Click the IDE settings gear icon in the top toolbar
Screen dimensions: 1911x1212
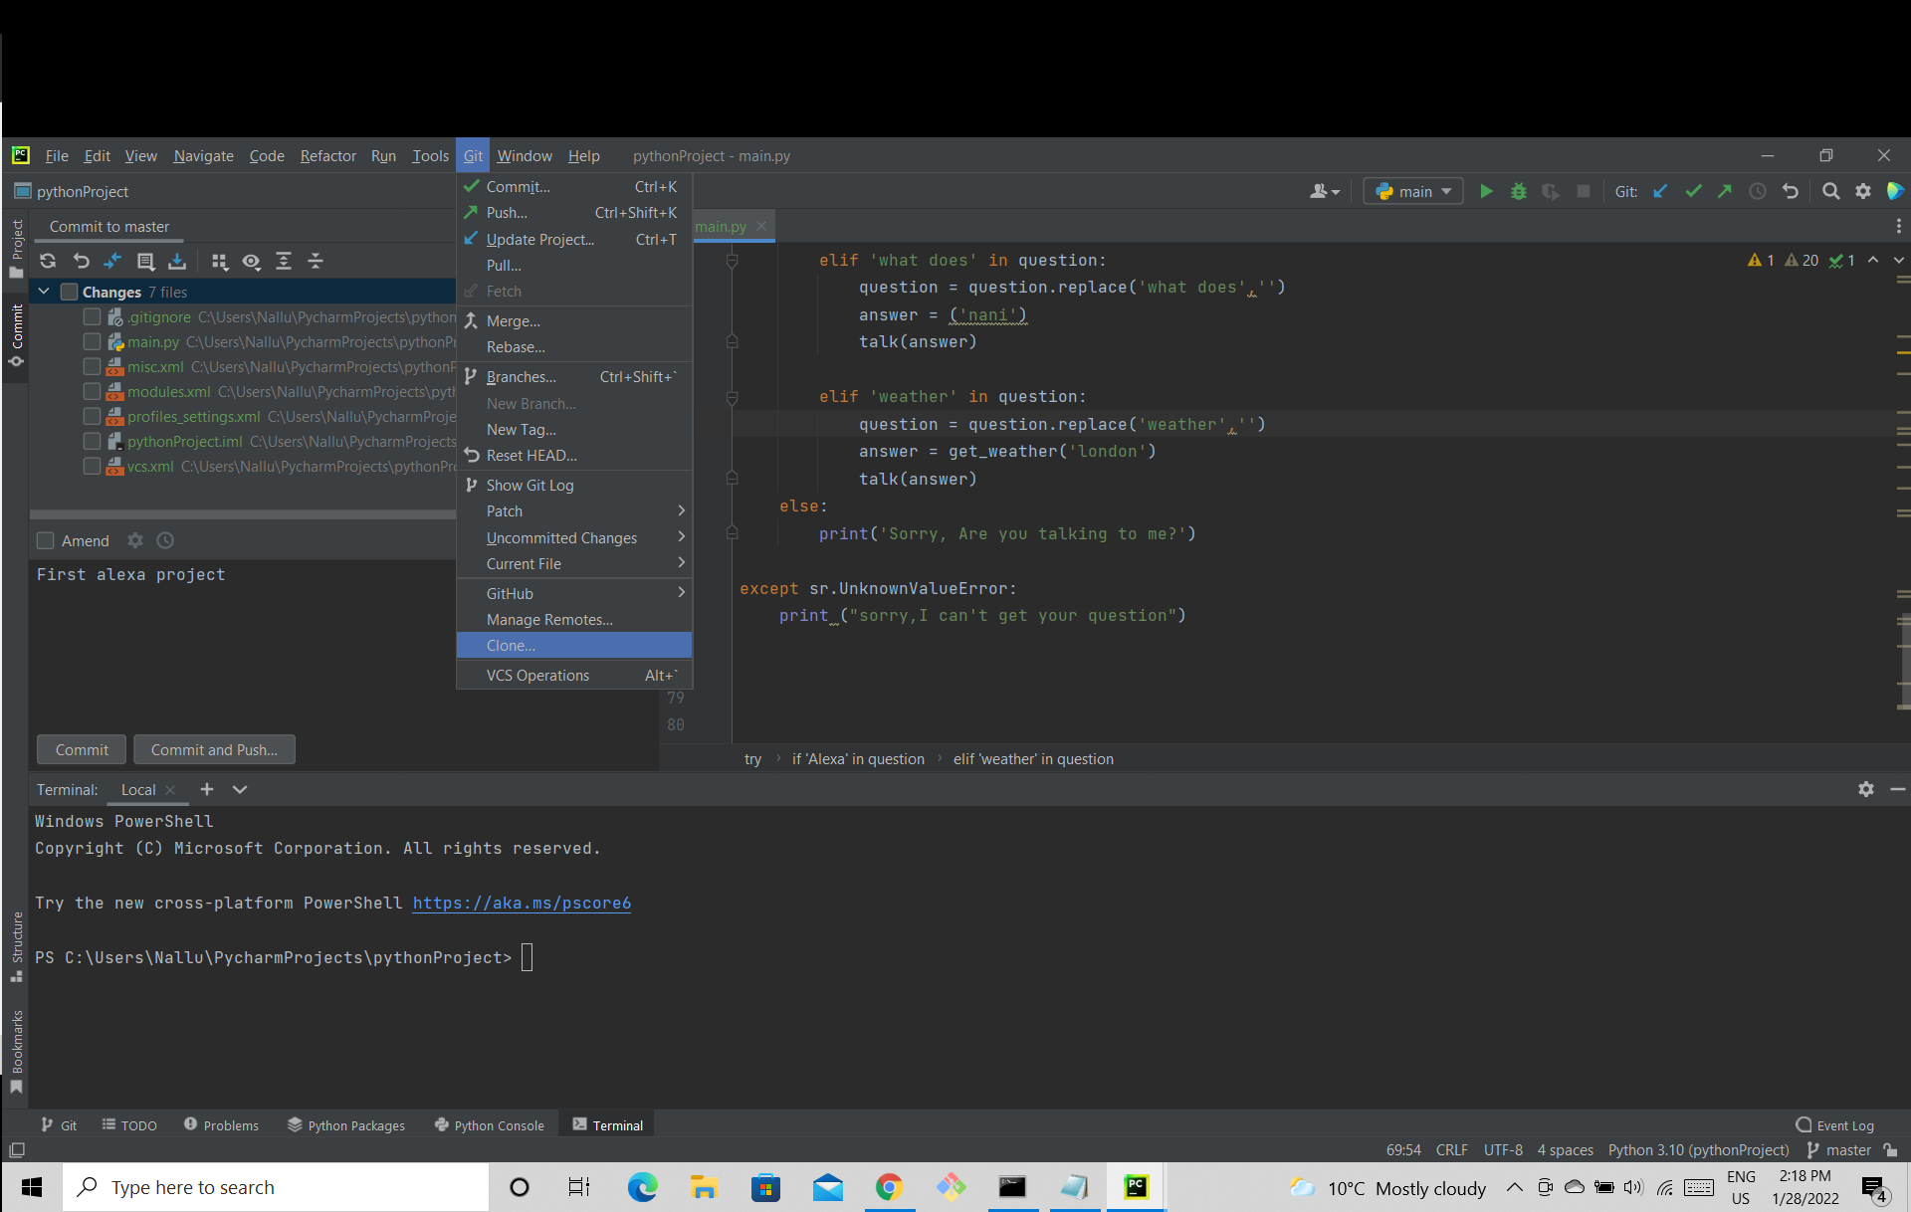[1863, 191]
